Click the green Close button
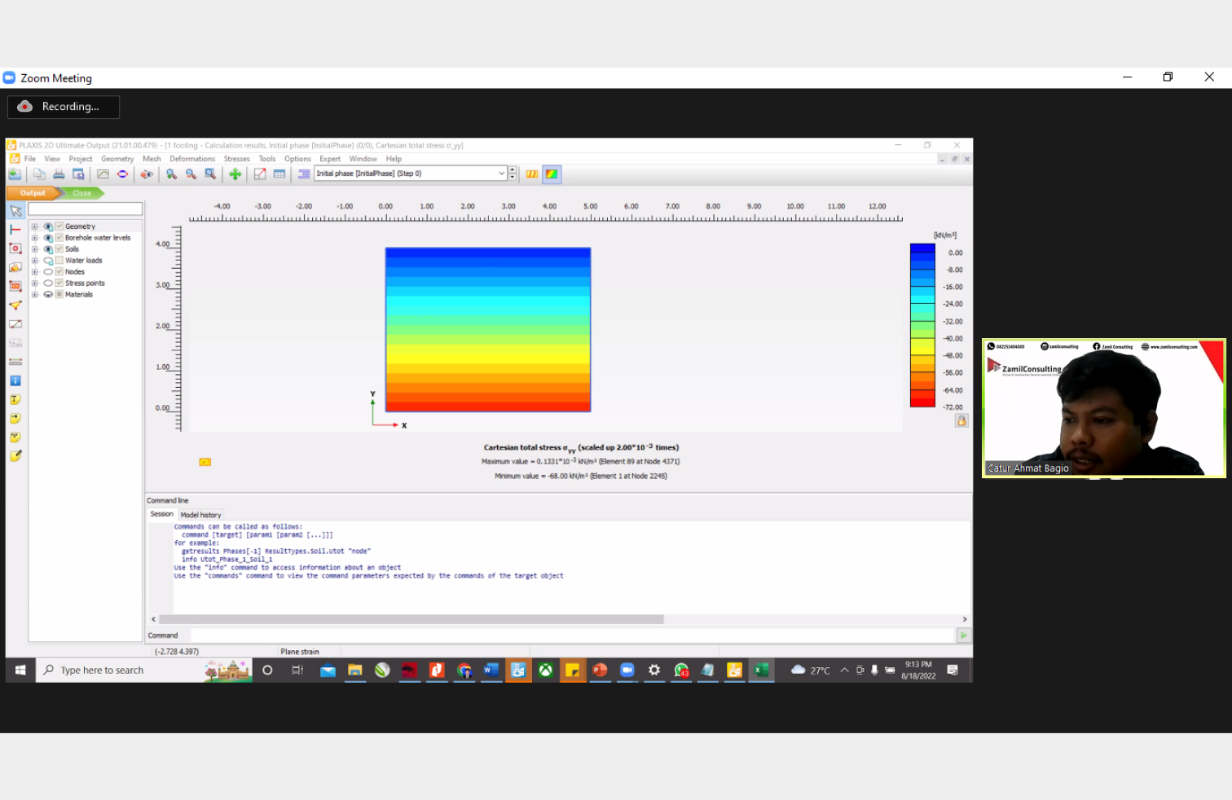The image size is (1232, 800). click(82, 193)
